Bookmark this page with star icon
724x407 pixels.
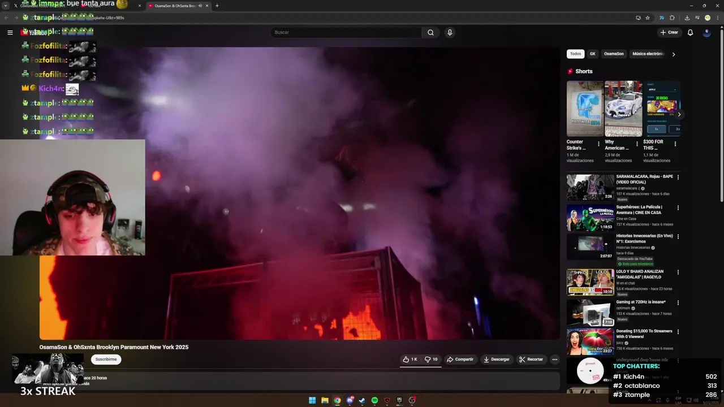coord(648,18)
